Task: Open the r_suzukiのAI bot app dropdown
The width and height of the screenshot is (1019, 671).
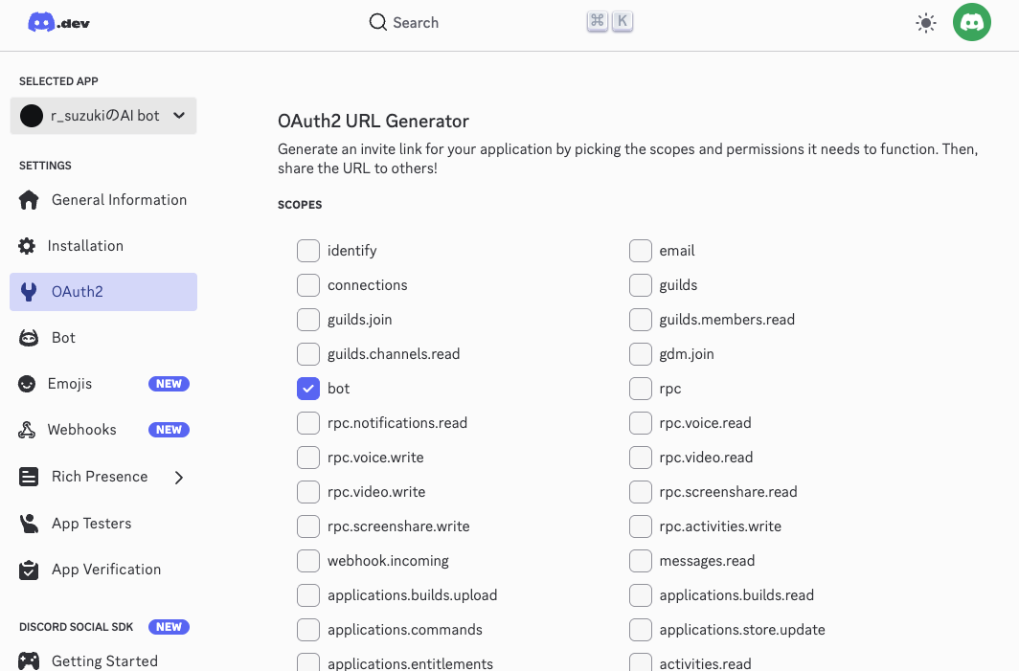Action: [103, 116]
